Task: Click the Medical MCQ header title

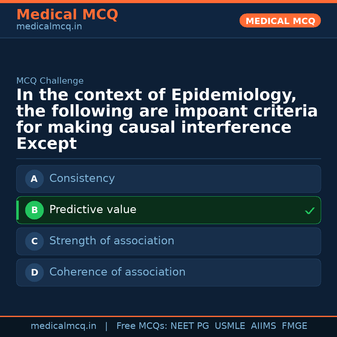Action: tap(67, 15)
